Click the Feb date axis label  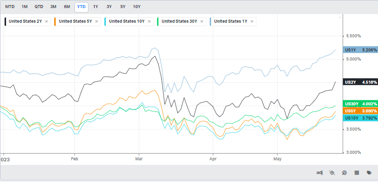tap(75, 159)
